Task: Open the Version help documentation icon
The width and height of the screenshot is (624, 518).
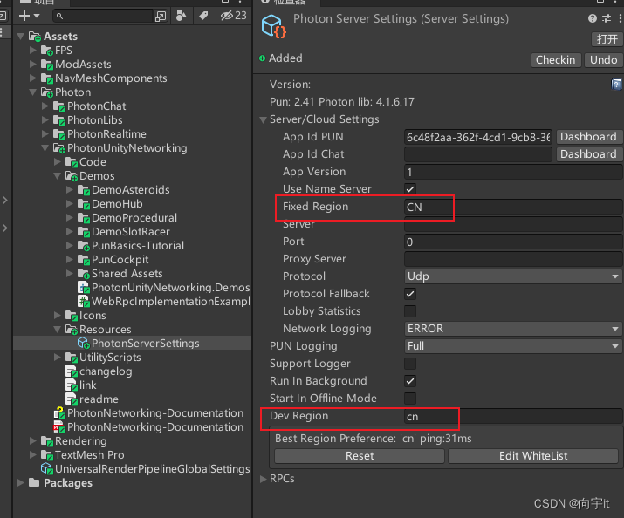Action: pyautogui.click(x=616, y=85)
